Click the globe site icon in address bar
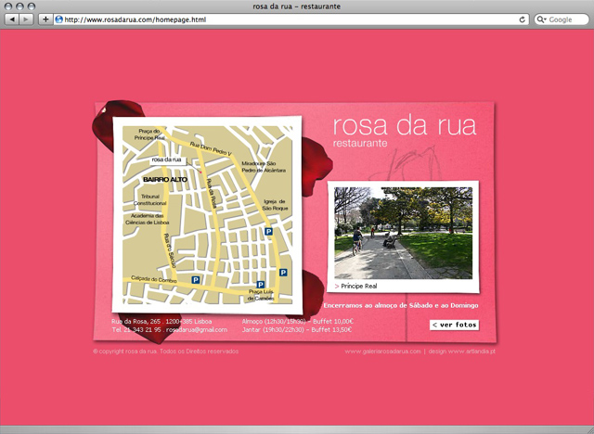 click(x=58, y=19)
